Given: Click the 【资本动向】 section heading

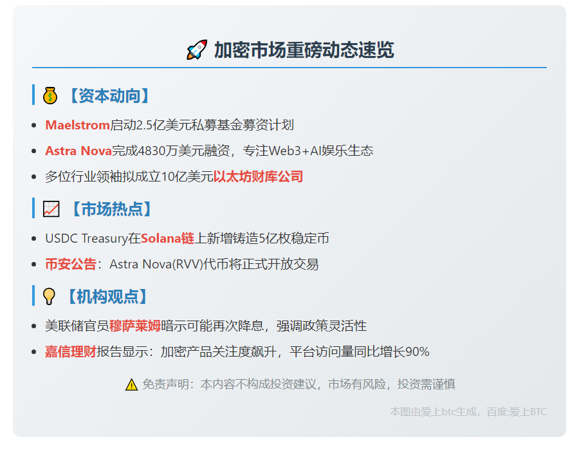Looking at the screenshot, I should (x=109, y=96).
